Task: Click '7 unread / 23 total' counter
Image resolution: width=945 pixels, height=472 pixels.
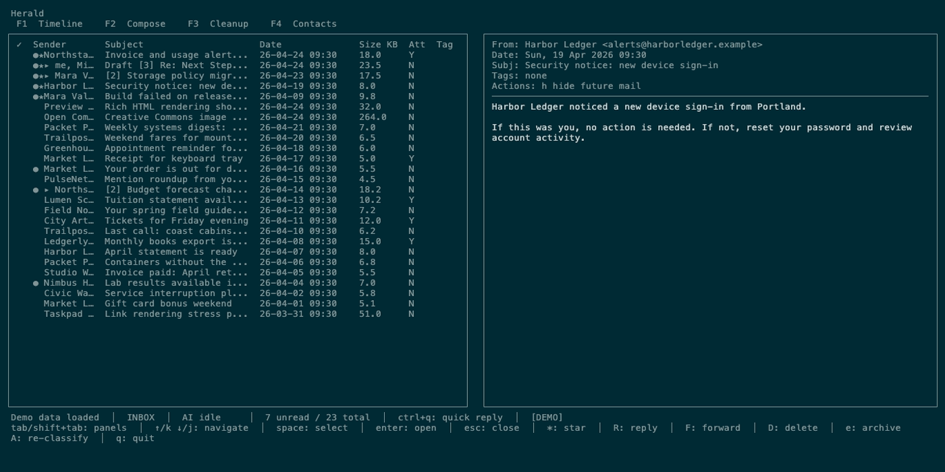Action: tap(318, 418)
